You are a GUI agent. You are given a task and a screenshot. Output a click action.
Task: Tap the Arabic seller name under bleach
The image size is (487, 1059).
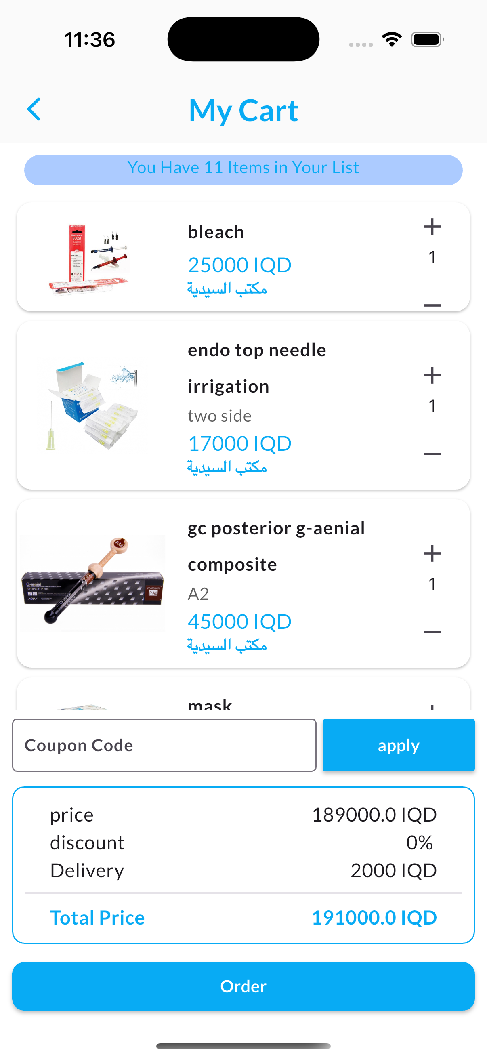227,289
